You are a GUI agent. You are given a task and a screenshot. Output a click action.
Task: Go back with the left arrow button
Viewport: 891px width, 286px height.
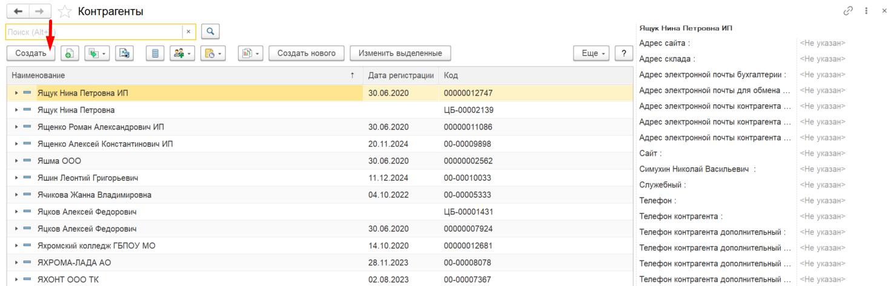pyautogui.click(x=18, y=12)
